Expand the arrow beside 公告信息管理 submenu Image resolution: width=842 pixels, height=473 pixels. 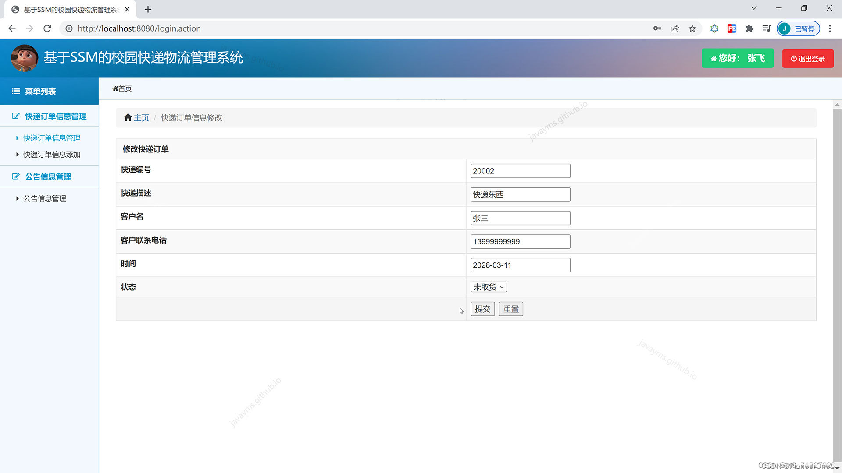click(x=17, y=198)
